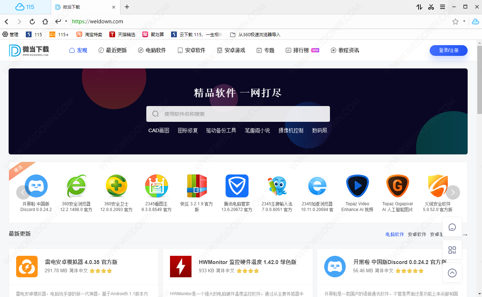Click the address bar URL field
The height and width of the screenshot is (297, 482).
[258, 21]
